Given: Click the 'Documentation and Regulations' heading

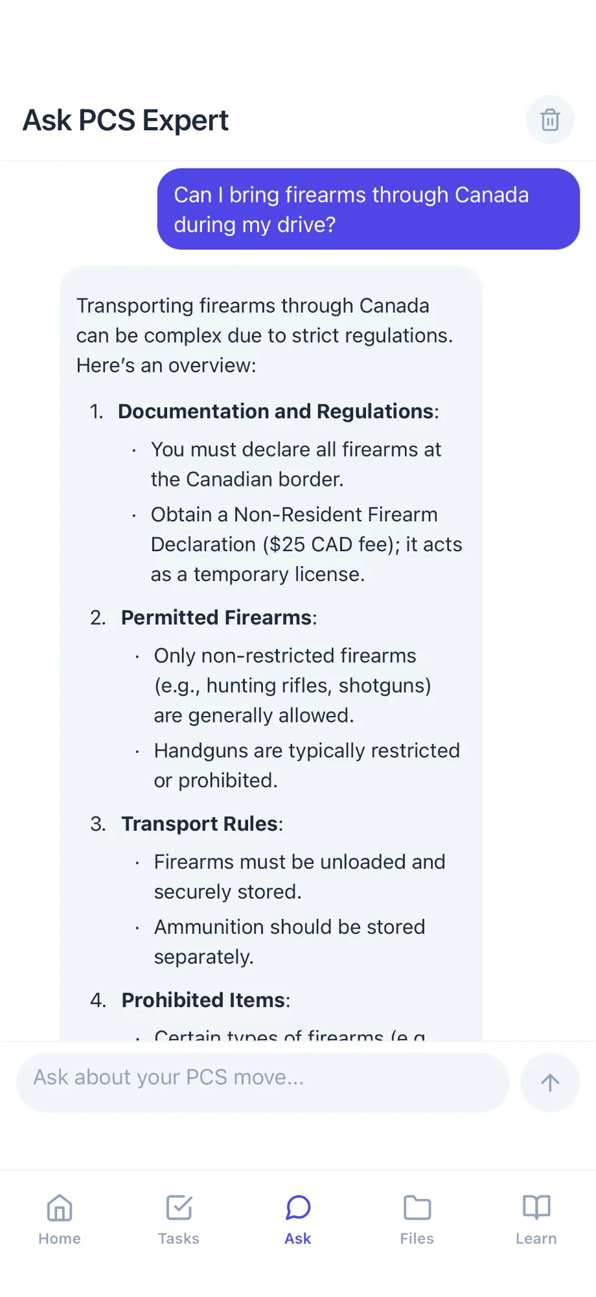Looking at the screenshot, I should [277, 411].
